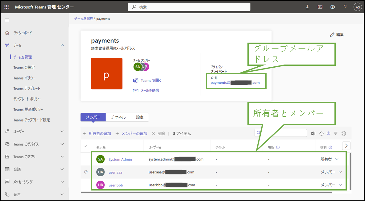Screen dimensions: 365x201
Task: Click 所有者の追加 button
Action: click(97, 133)
